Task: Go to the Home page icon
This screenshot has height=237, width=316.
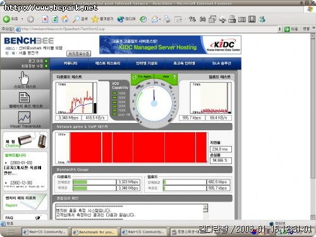Action: [x=65, y=19]
